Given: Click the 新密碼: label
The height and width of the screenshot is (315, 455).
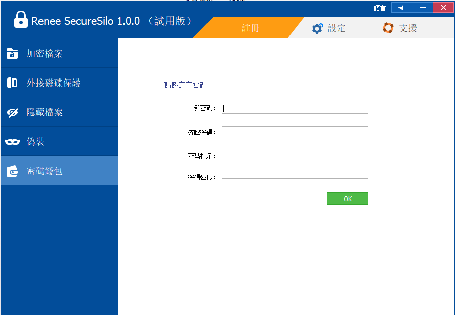Looking at the screenshot, I should (x=204, y=108).
